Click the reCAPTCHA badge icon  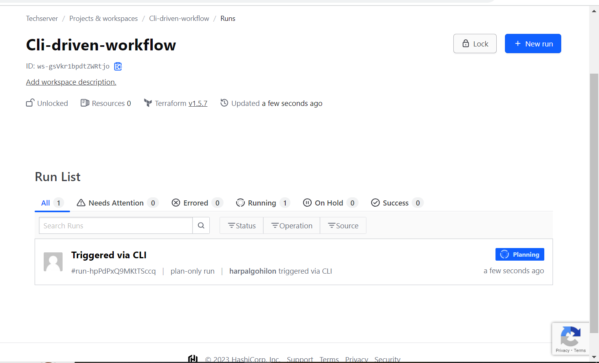(570, 336)
